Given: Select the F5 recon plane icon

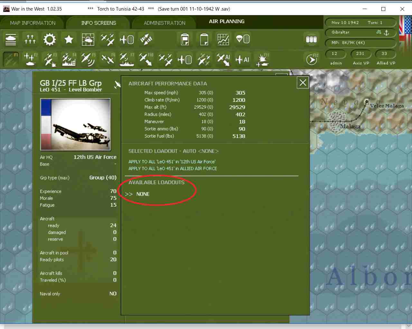Looking at the screenshot, I should (x=88, y=59).
